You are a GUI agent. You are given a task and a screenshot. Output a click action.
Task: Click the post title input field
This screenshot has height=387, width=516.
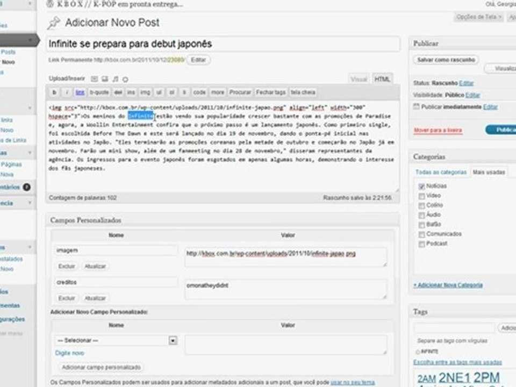click(223, 44)
